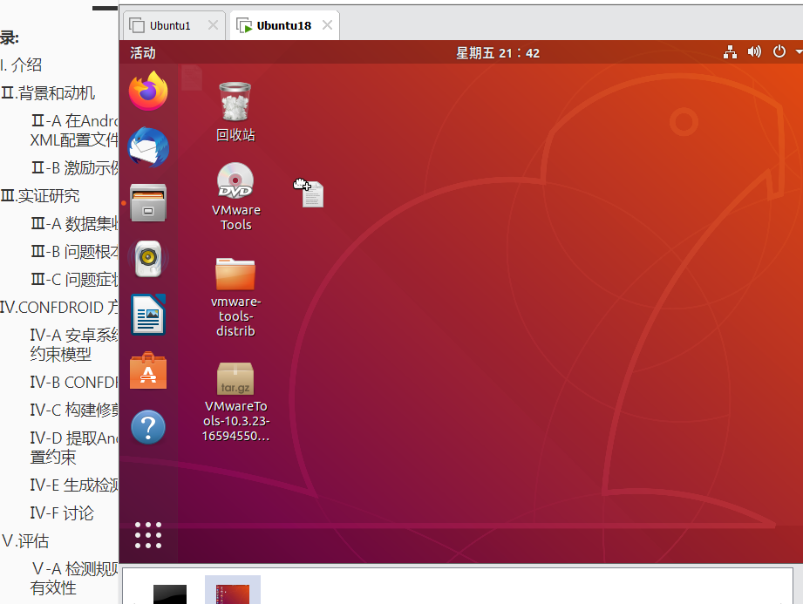Switch to the Ubuntu1 VM tab

tap(169, 25)
